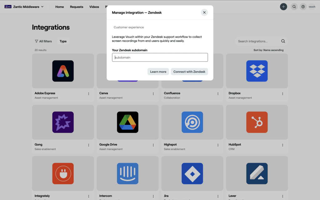Click the Learn more button
Image resolution: width=320 pixels, height=200 pixels.
click(158, 72)
